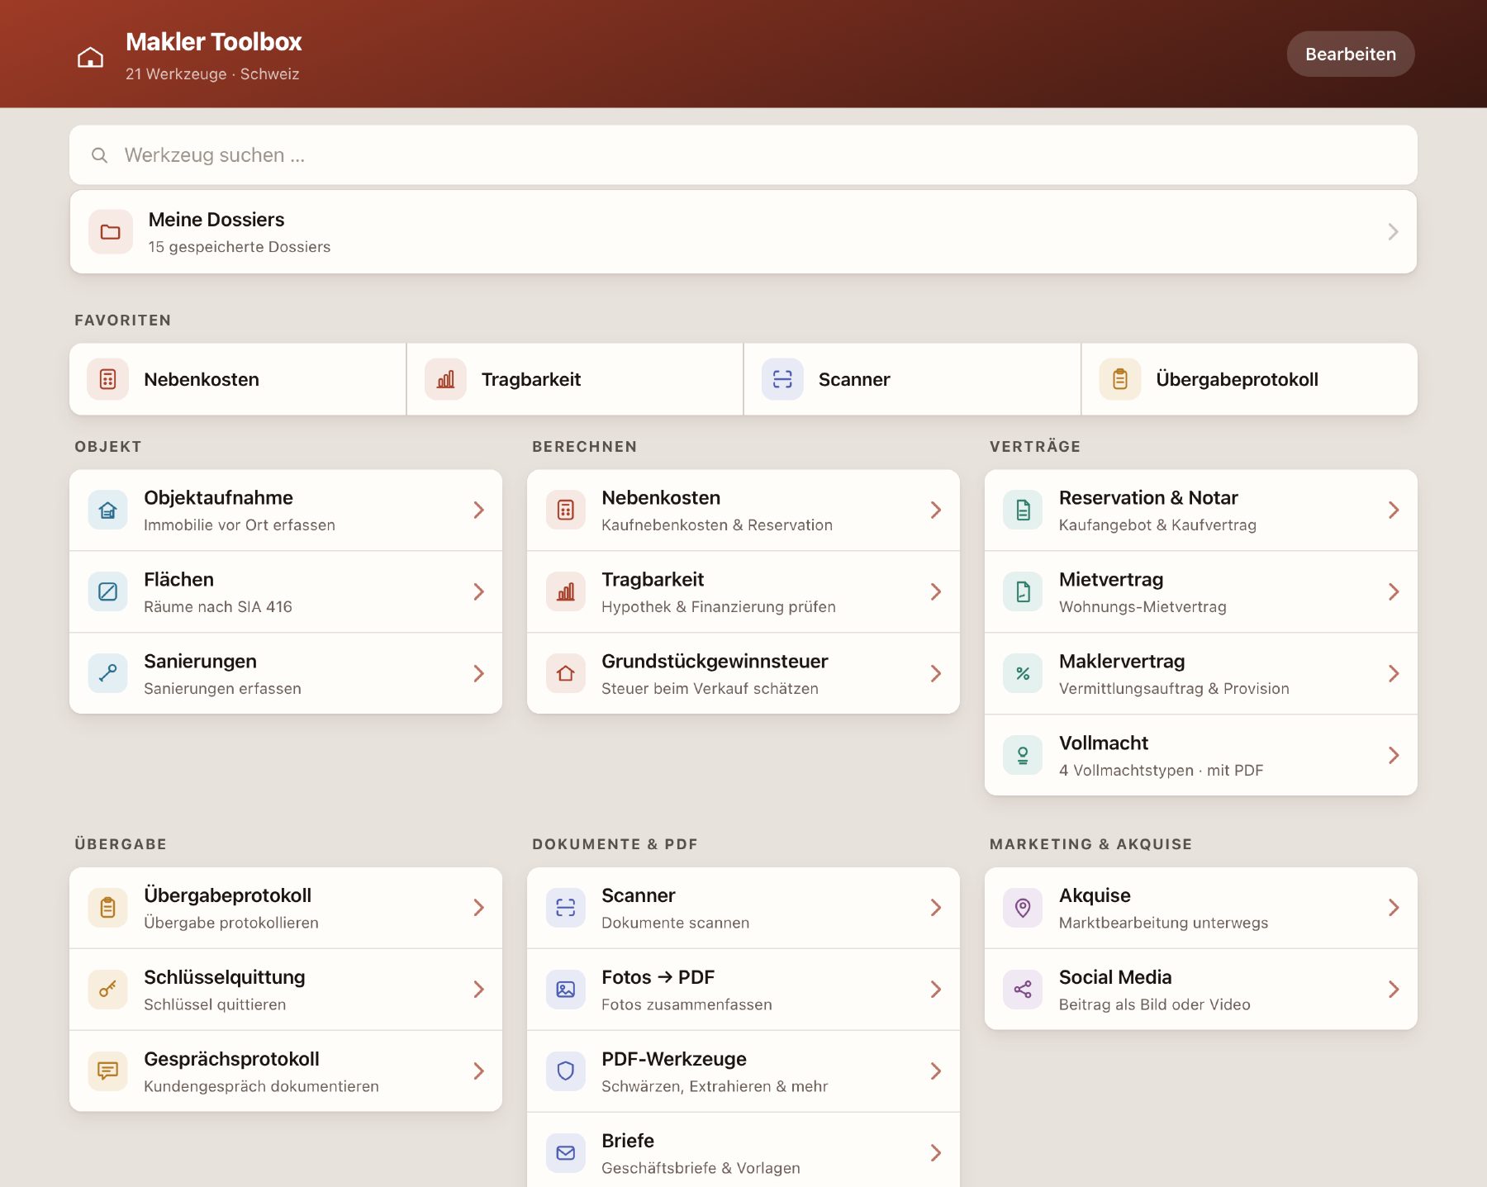Click the Schlüsselquittung key icon
1487x1187 pixels.
[x=108, y=990]
